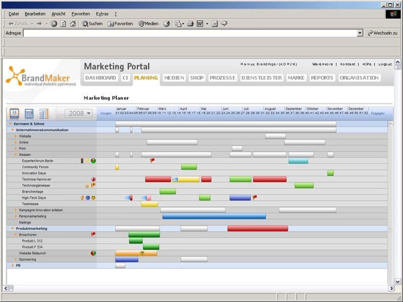403x302 pixels.
Task: Collapse the Messen section
Action: coord(15,154)
